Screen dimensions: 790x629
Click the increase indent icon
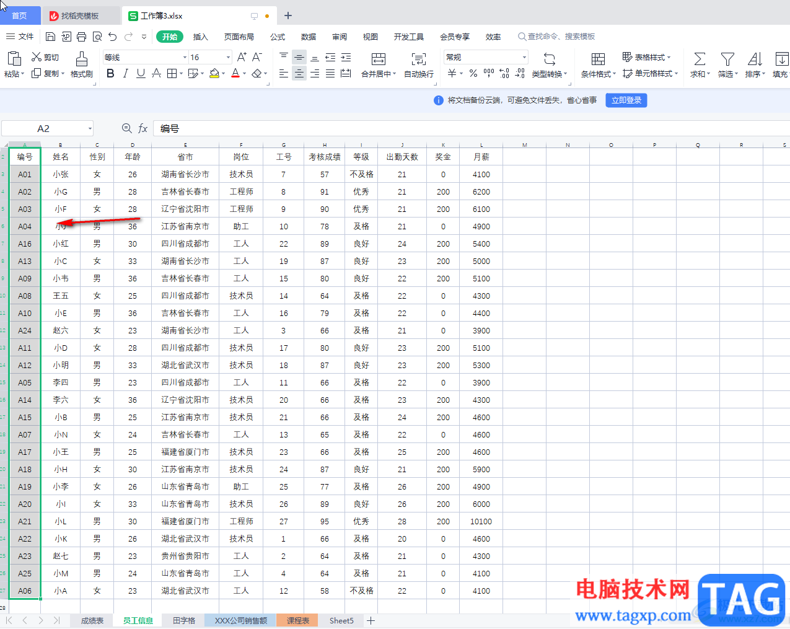coord(346,57)
